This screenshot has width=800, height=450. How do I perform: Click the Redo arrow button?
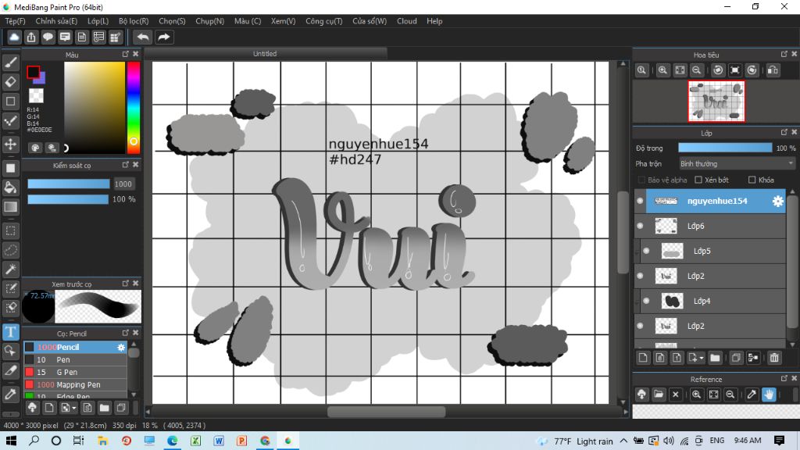click(x=164, y=37)
